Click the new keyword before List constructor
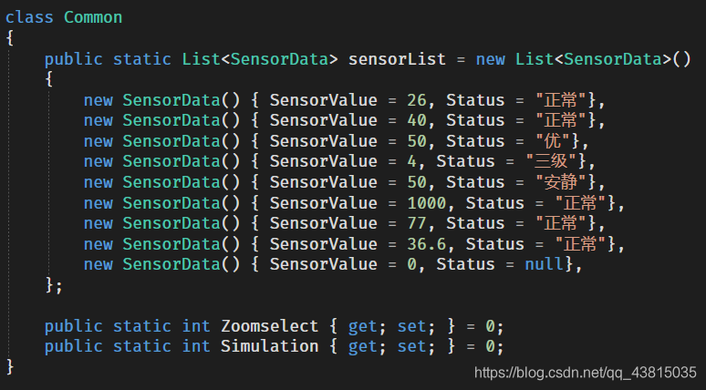 (x=491, y=59)
